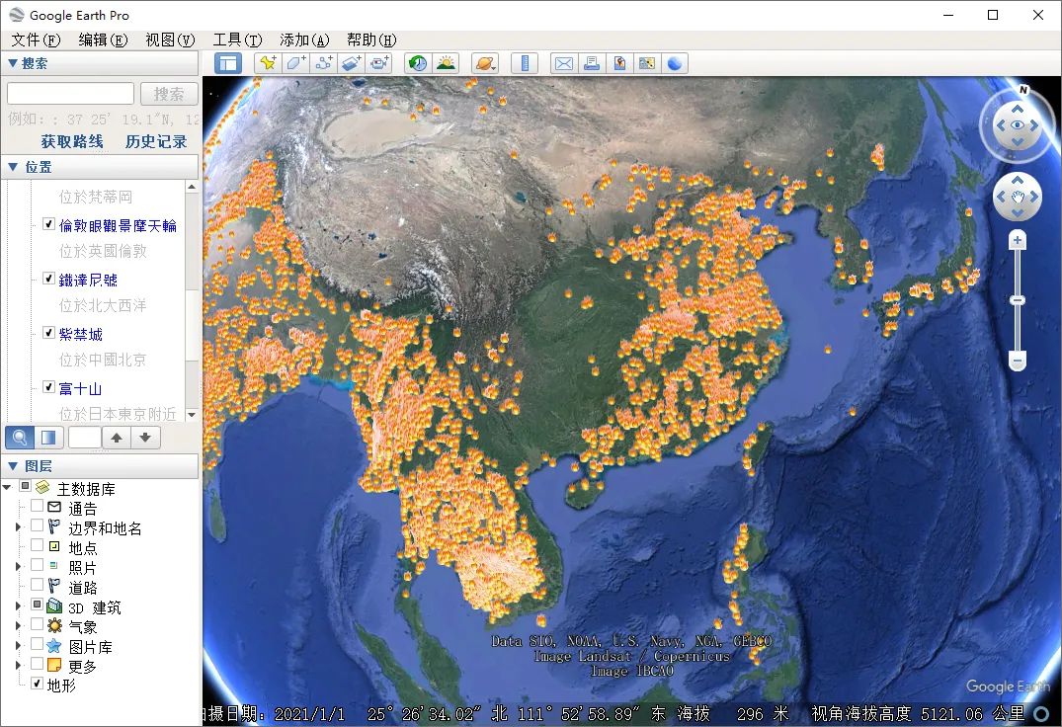1062x727 pixels.
Task: Uncheck the 倫敦眼觀景摩天輪 placemark
Action: [x=48, y=224]
